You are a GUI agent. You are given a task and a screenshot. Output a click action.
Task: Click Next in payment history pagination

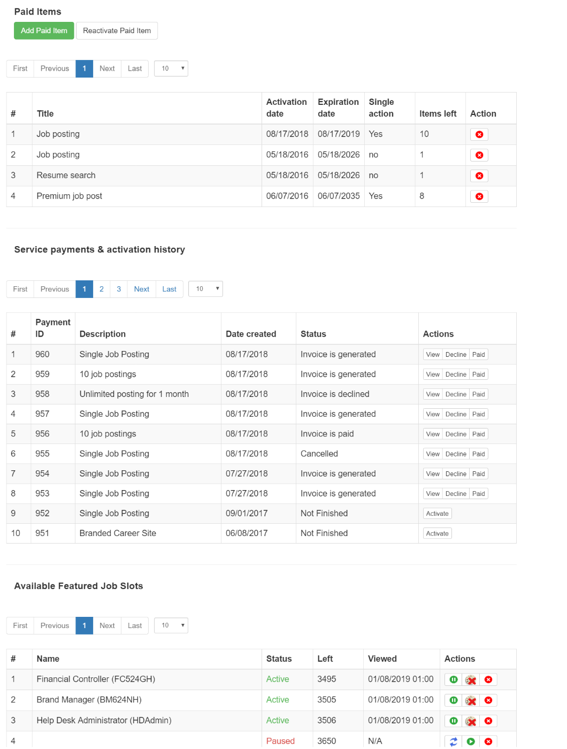(142, 289)
